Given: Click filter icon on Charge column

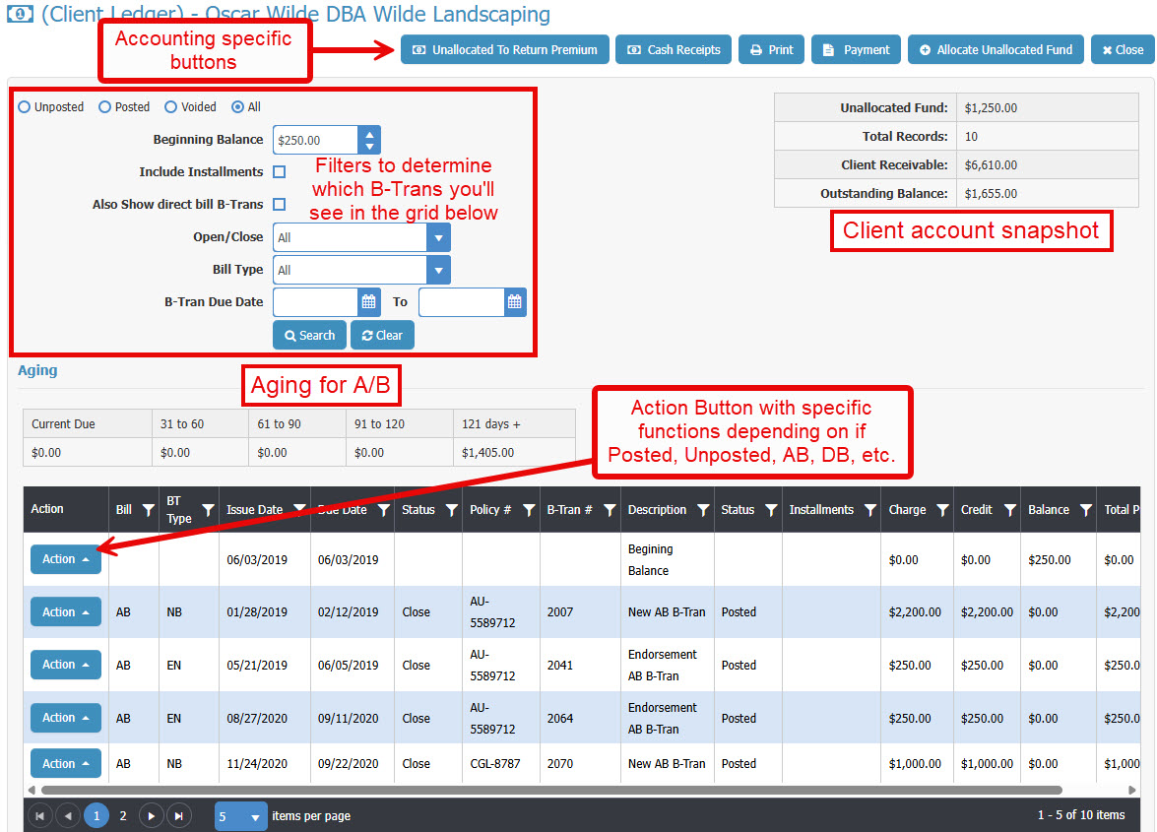Looking at the screenshot, I should (942, 510).
